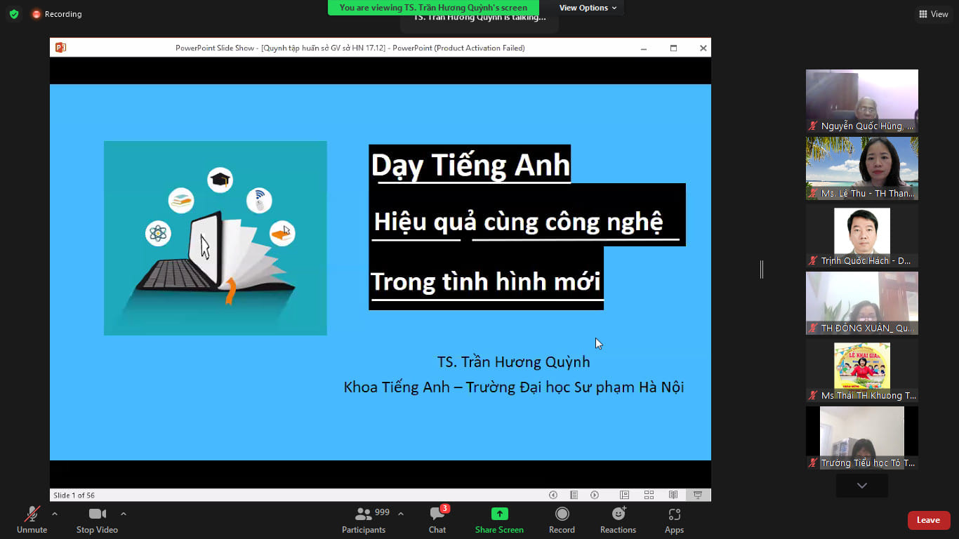Switch to Slide Sorter view icon
959x539 pixels.
tap(649, 495)
